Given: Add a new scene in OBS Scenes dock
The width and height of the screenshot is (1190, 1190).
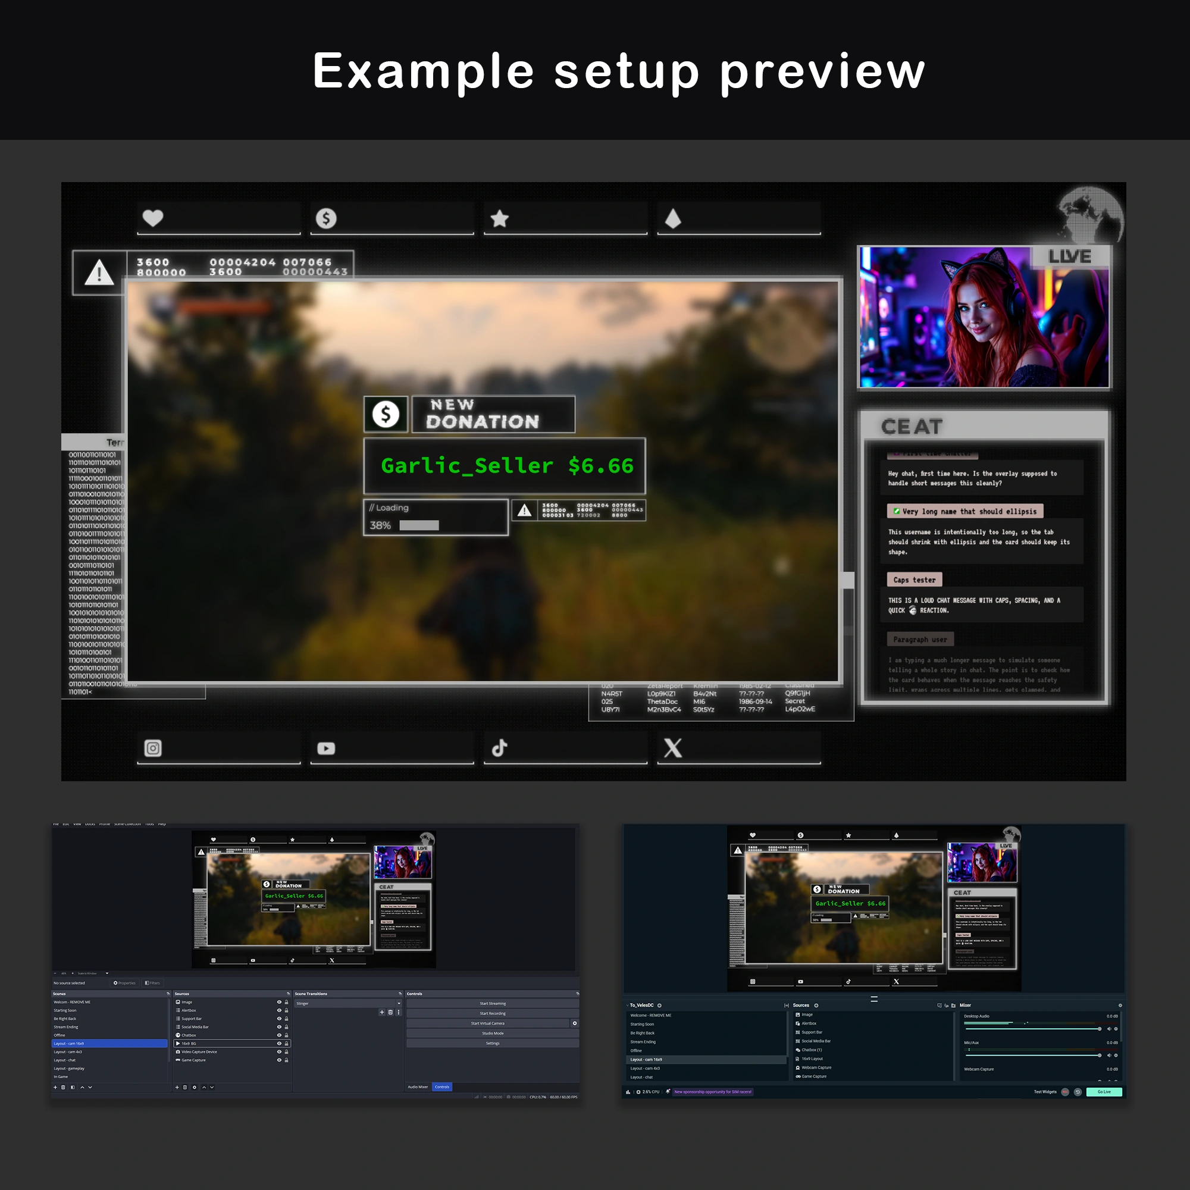Looking at the screenshot, I should tap(55, 1087).
